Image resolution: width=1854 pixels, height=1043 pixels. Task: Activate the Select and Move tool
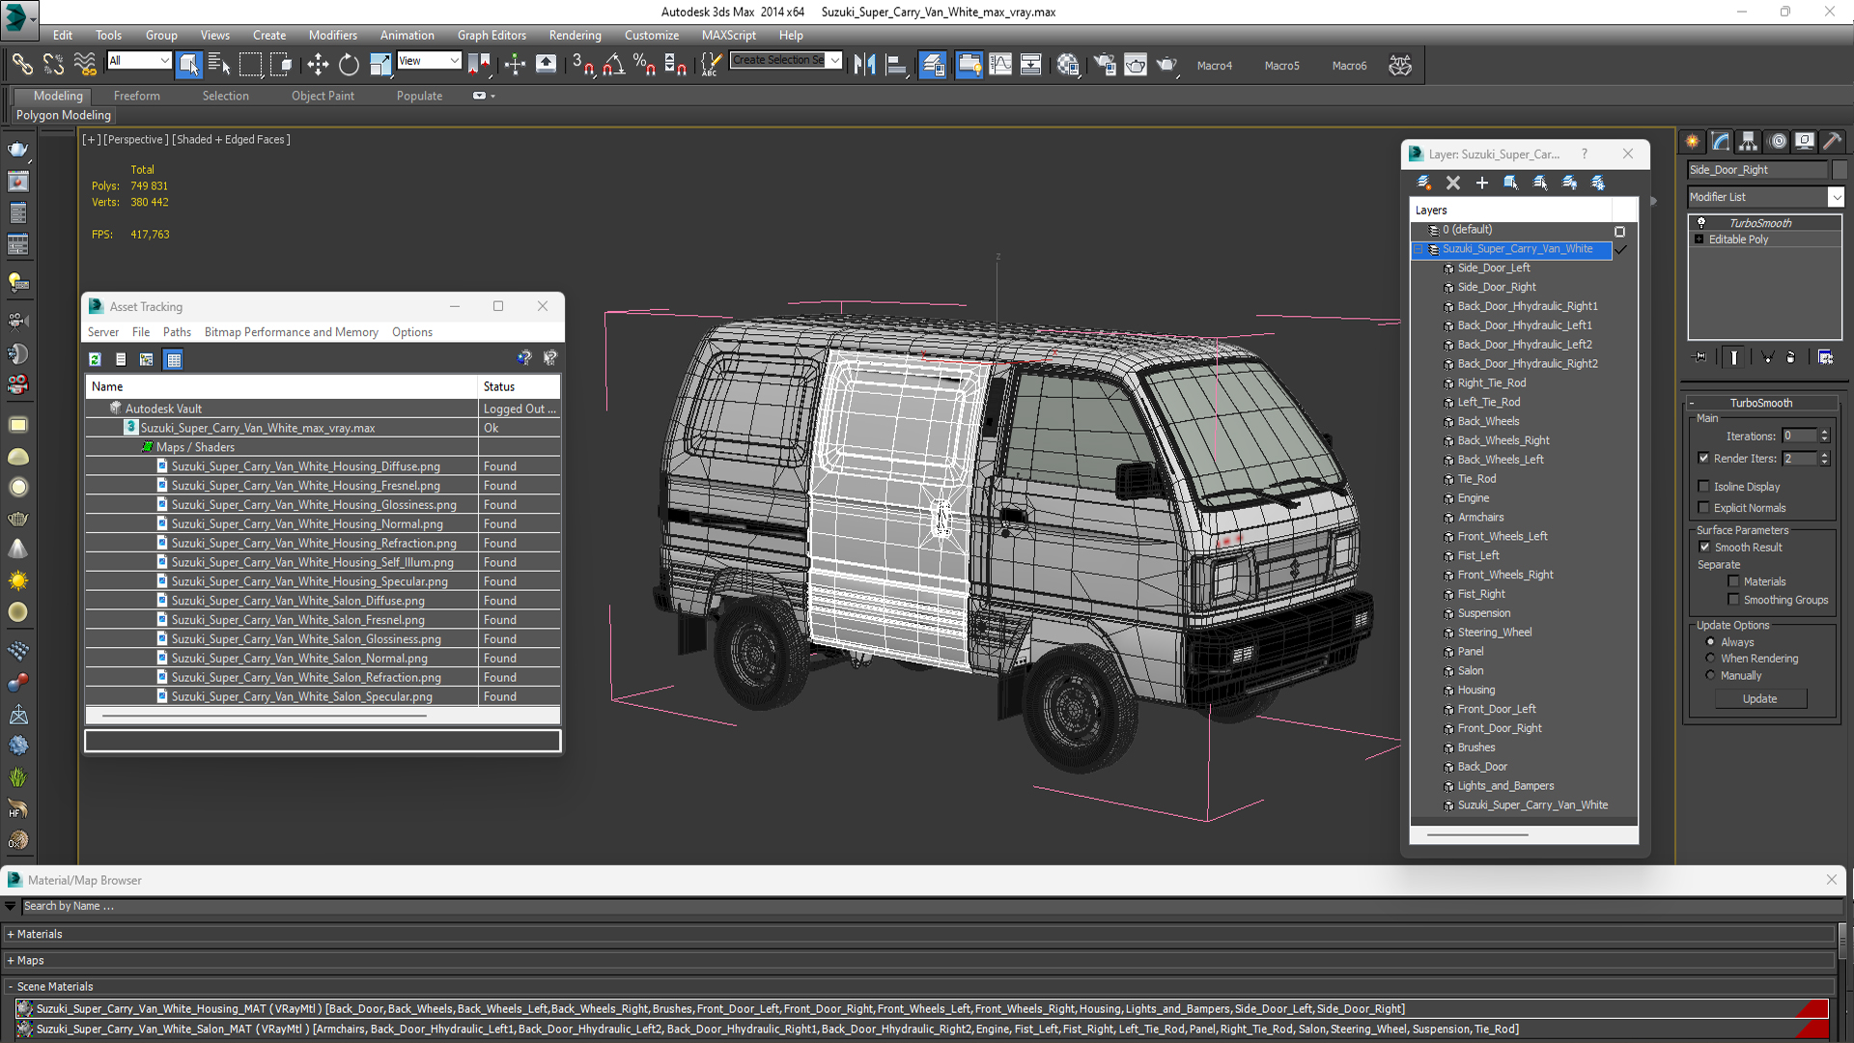coord(318,65)
